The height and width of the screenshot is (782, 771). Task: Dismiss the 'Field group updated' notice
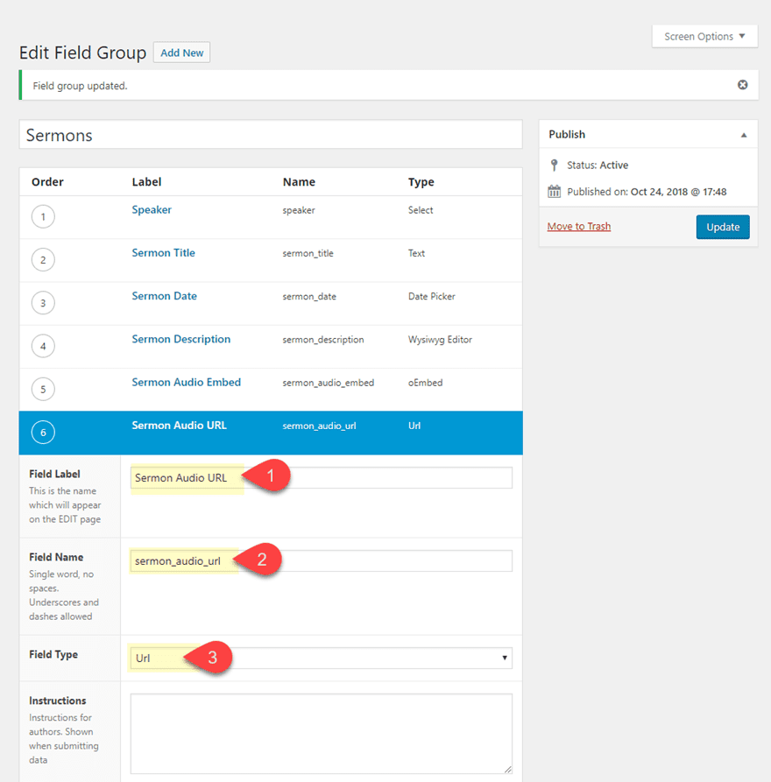click(742, 85)
